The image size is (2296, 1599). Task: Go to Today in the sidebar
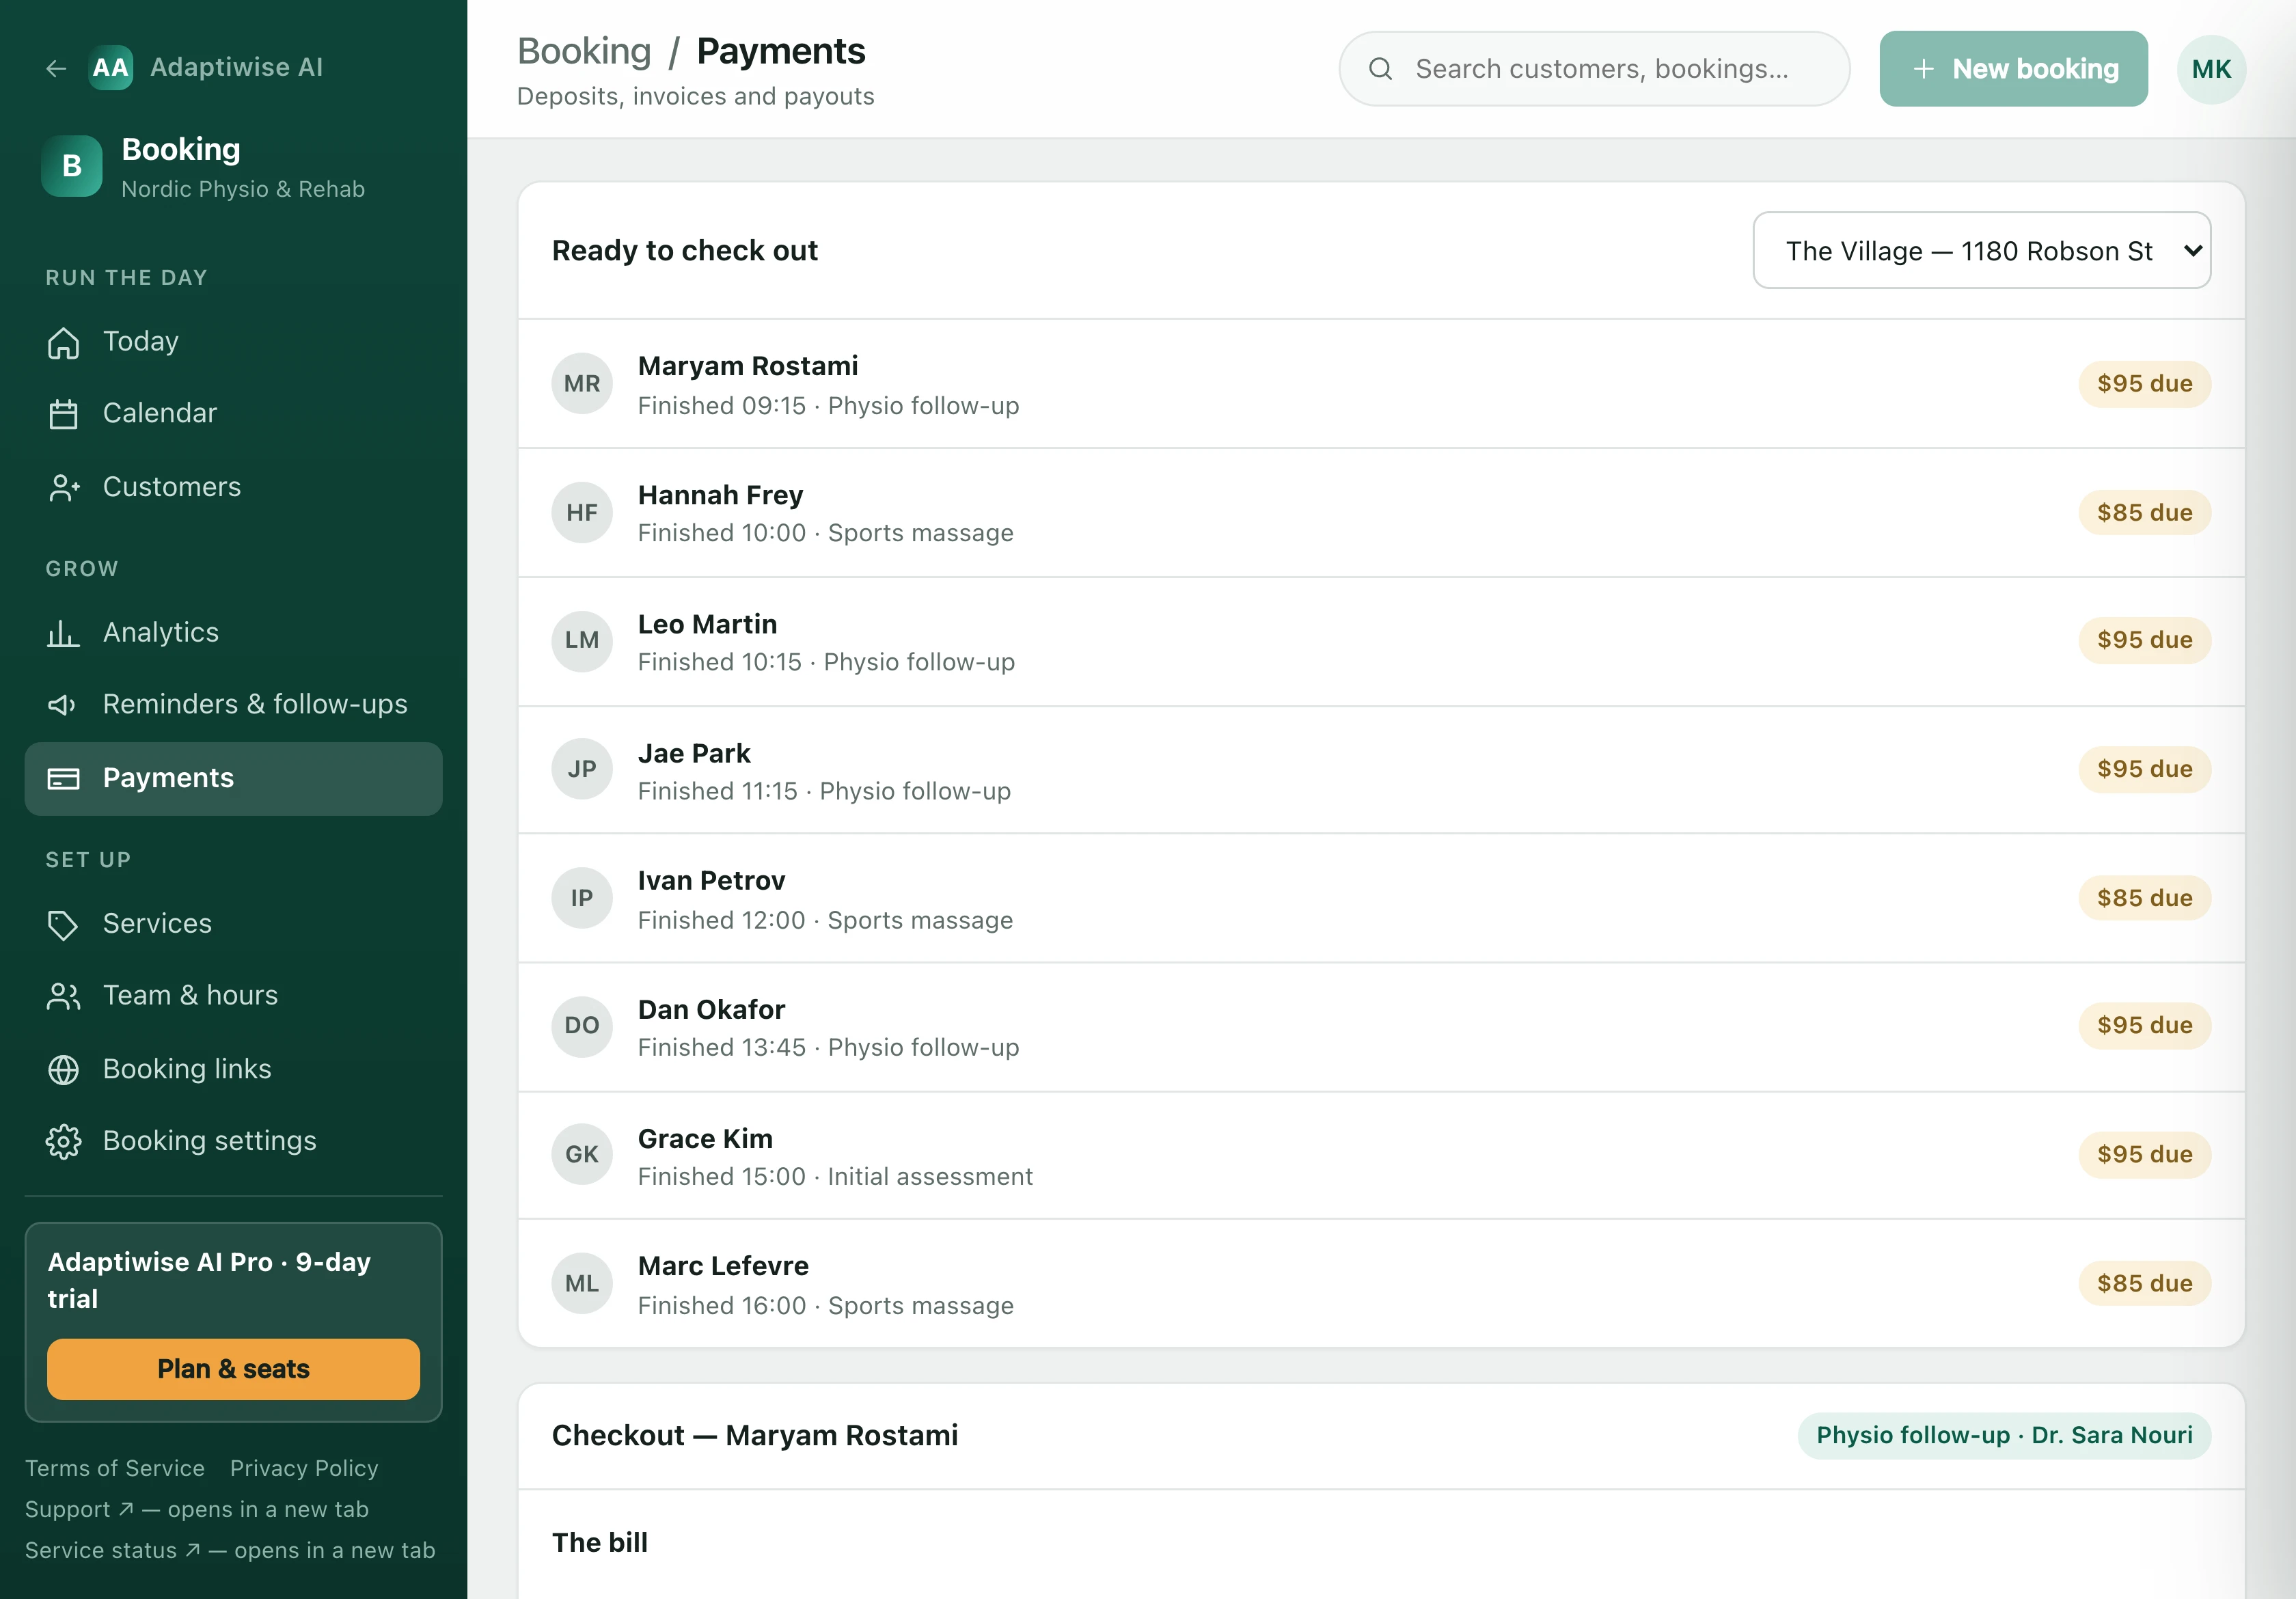pyautogui.click(x=233, y=342)
